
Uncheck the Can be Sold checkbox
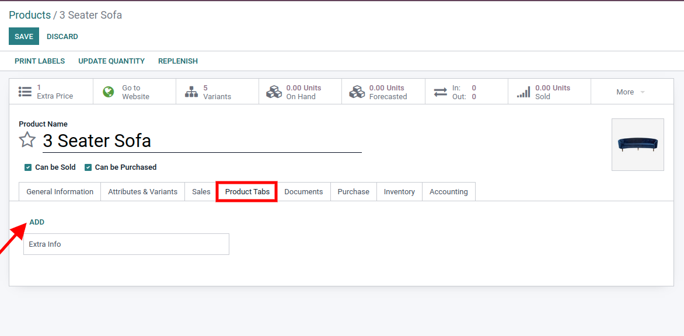coord(28,167)
